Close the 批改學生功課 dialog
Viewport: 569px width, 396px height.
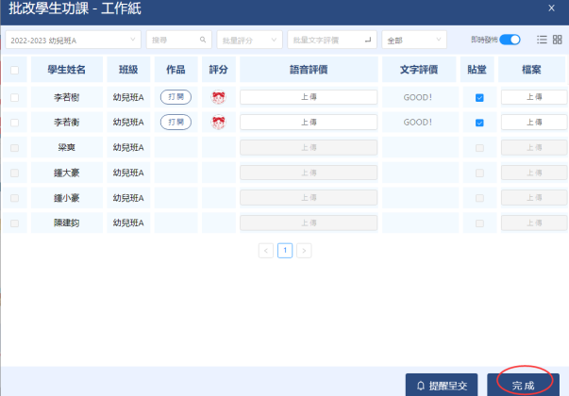(x=552, y=7)
